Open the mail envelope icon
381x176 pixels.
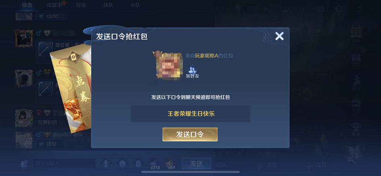pos(320,9)
